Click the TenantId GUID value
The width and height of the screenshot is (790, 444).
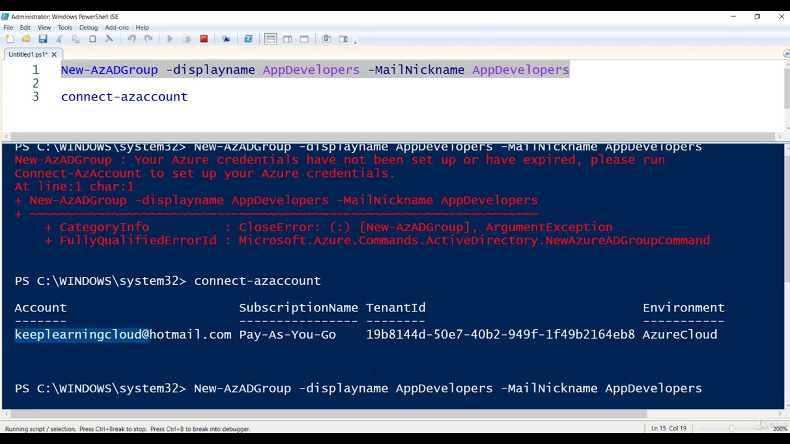point(500,334)
